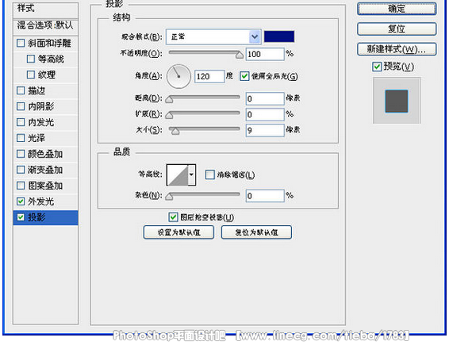Select 混合选项:默认 in style list

click(x=45, y=25)
